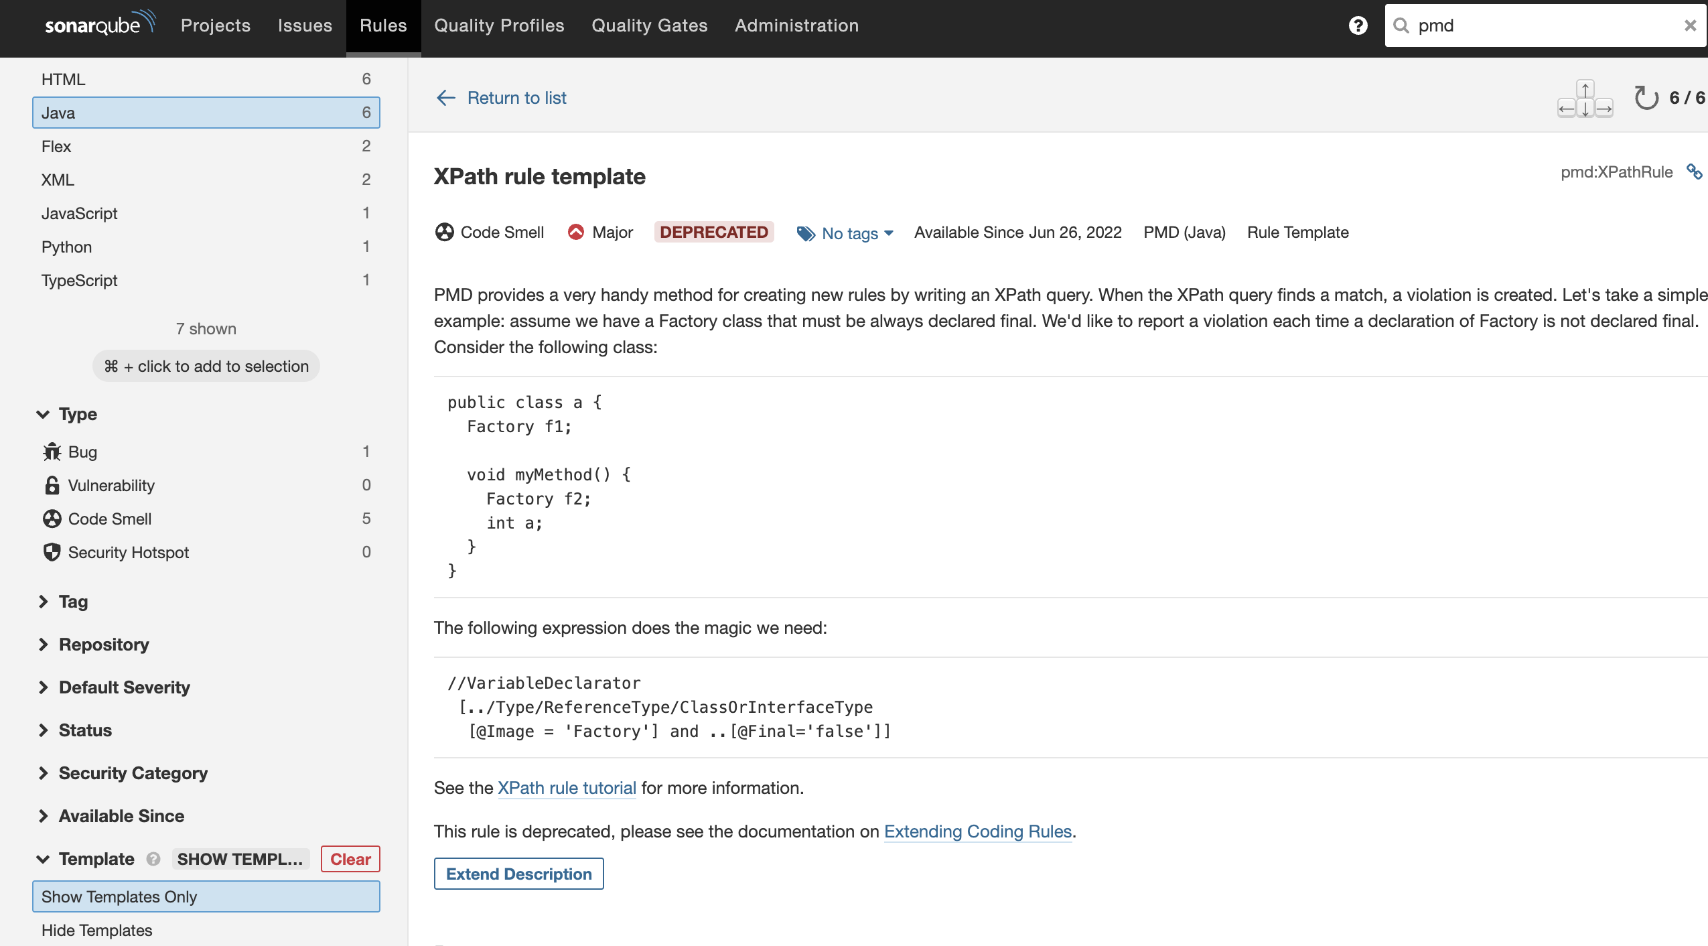The height and width of the screenshot is (946, 1708).
Task: Open the Quality Profiles tab
Action: tap(499, 25)
